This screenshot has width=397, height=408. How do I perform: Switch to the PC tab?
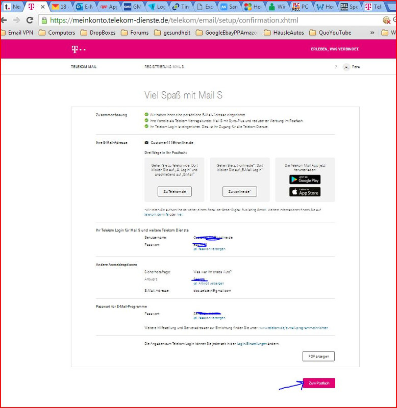click(x=301, y=7)
